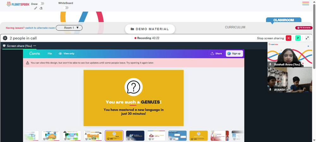The height and width of the screenshot is (142, 316).
Task: Open the Room 1 dropdown
Action: point(69,28)
